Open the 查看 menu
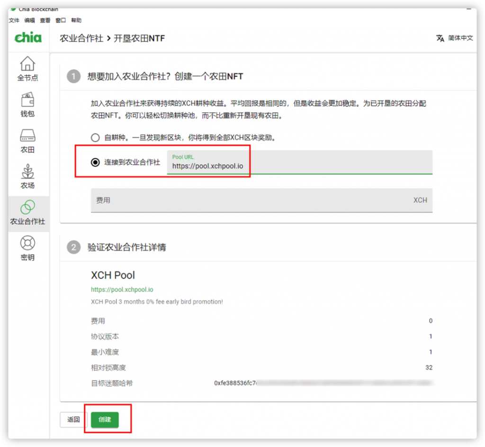Screen dimensions: 485x447 tap(45, 20)
